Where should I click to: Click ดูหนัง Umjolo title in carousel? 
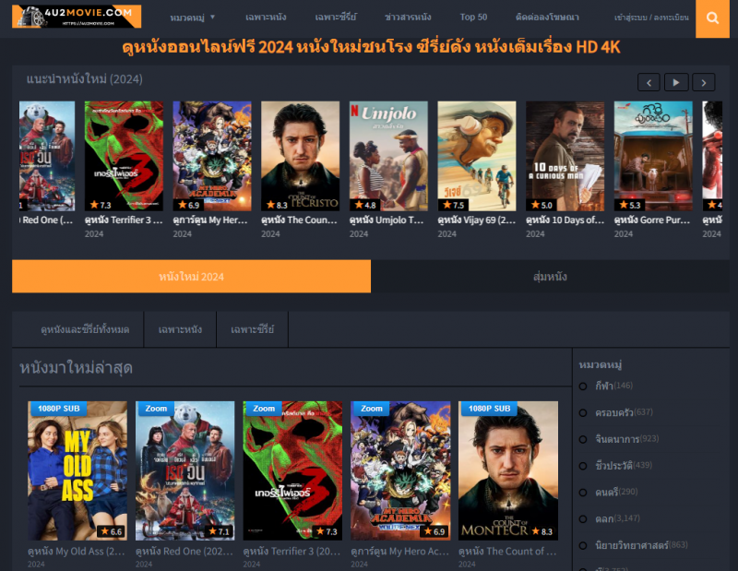(387, 220)
